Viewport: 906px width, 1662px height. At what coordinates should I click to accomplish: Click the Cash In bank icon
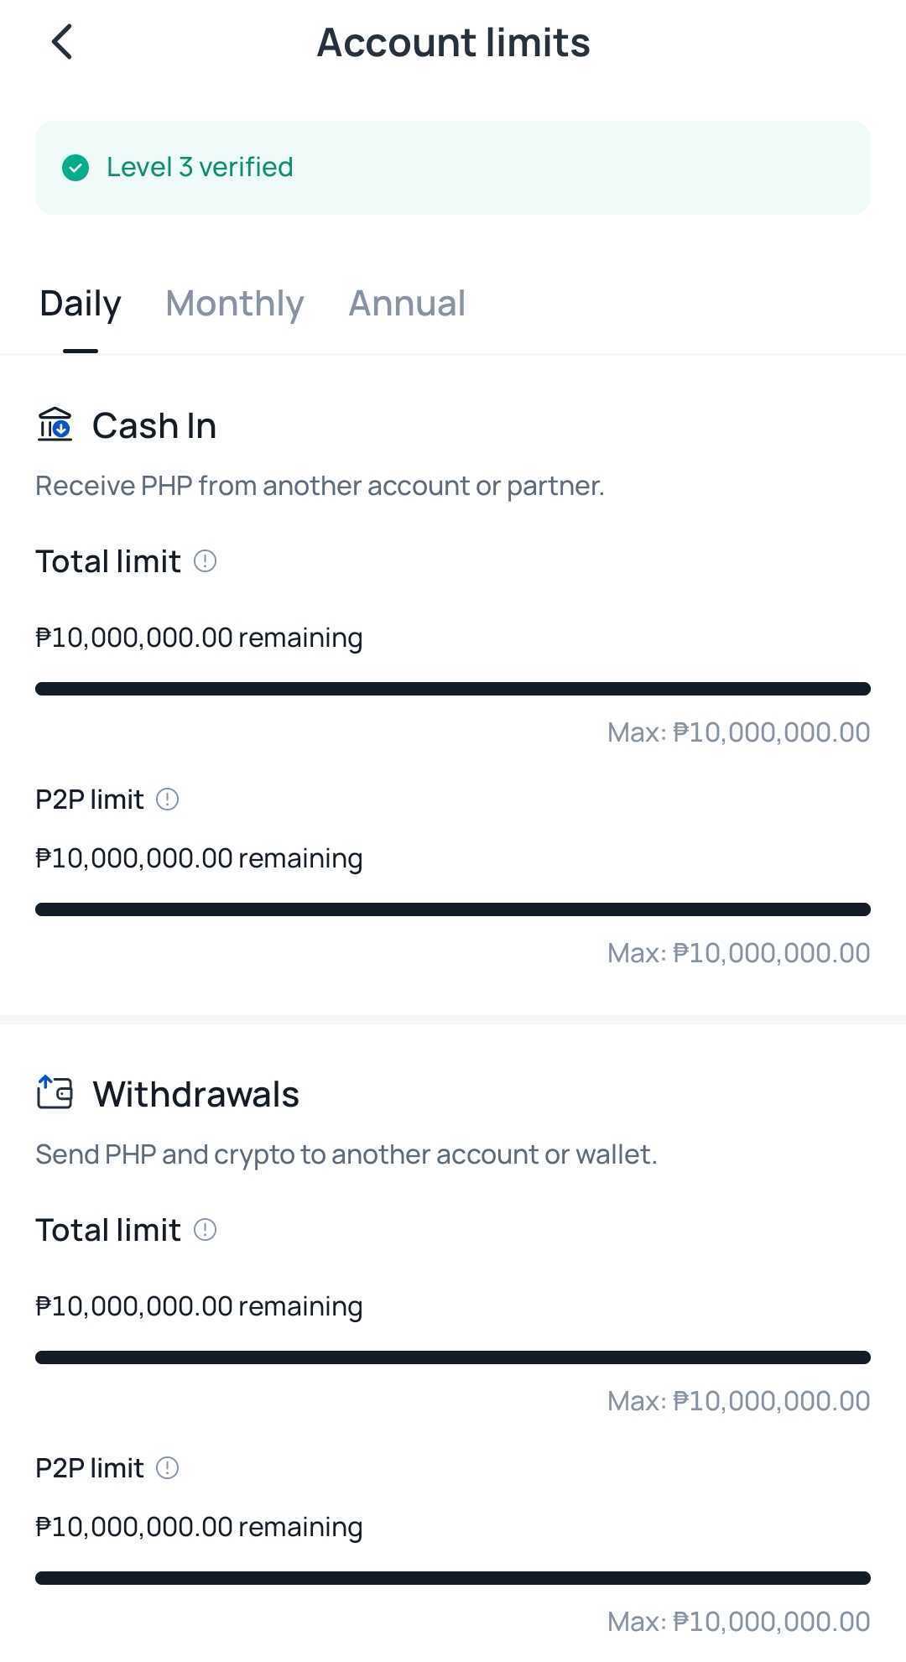[55, 425]
